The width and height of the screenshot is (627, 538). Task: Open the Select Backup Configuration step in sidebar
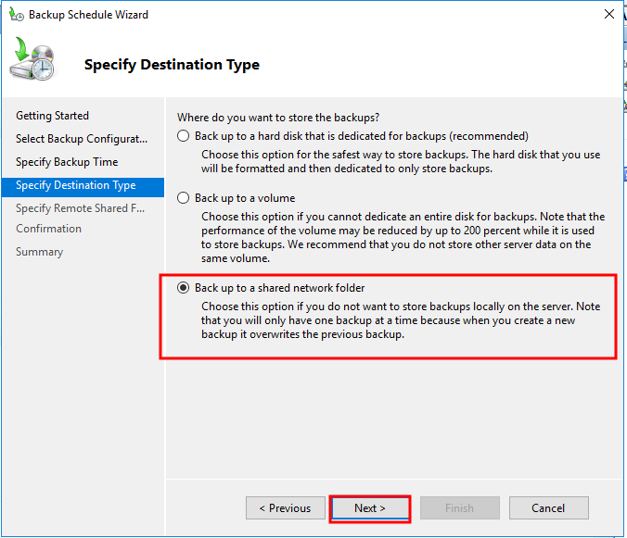[82, 139]
